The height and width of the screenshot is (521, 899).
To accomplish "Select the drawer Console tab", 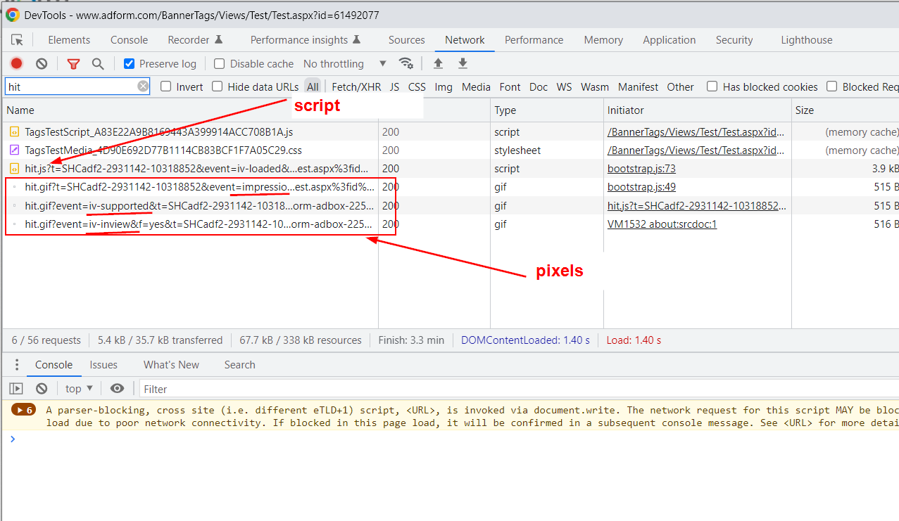I will coord(54,365).
